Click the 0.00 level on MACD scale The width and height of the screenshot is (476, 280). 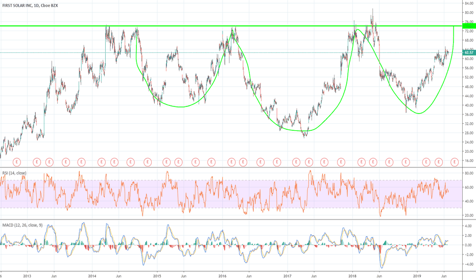[468, 245]
